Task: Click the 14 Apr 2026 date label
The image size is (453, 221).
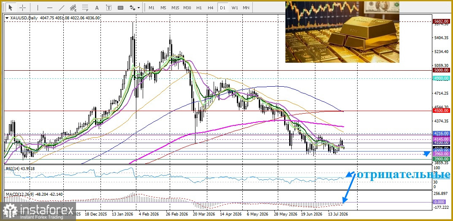Action: click(x=231, y=214)
